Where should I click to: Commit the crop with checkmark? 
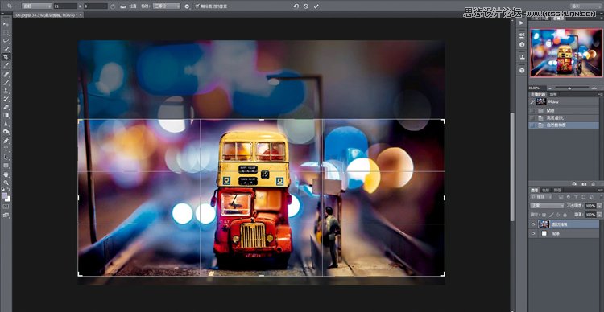pos(316,6)
